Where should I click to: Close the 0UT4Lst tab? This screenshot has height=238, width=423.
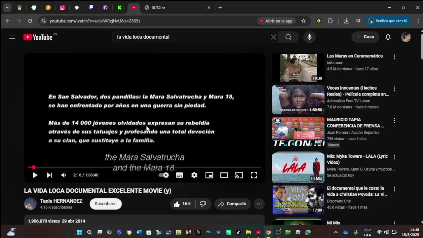click(209, 8)
